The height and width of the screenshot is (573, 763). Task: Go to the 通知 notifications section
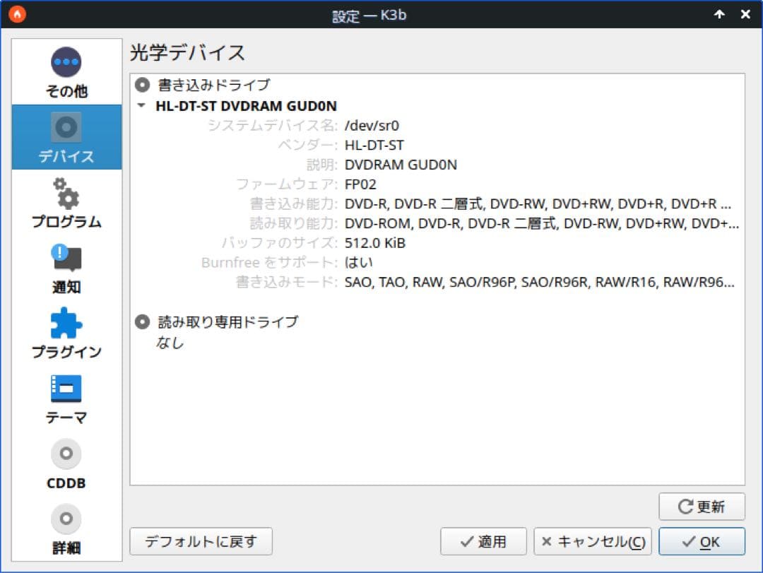pos(66,268)
